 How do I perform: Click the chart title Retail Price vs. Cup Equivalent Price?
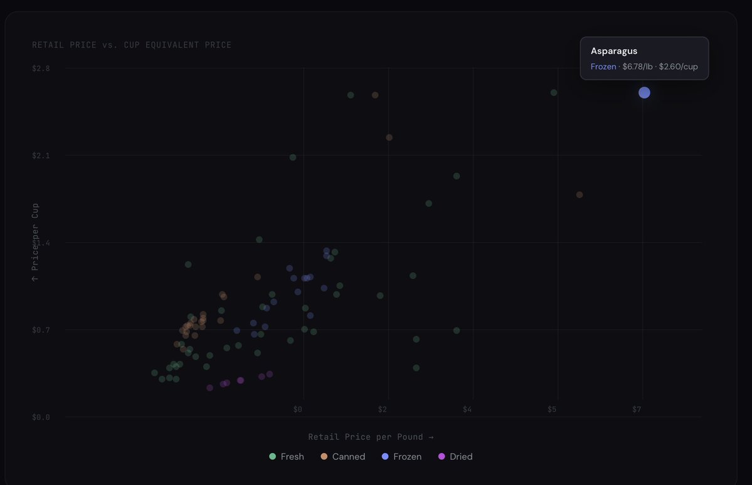[132, 45]
